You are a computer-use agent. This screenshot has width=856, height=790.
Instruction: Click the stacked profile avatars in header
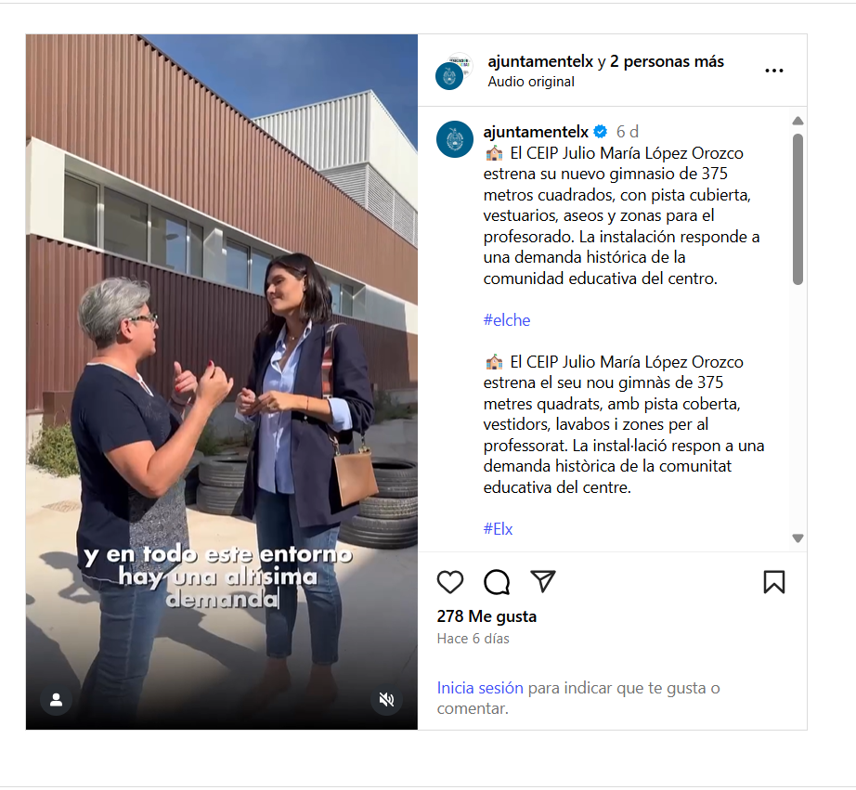[454, 71]
